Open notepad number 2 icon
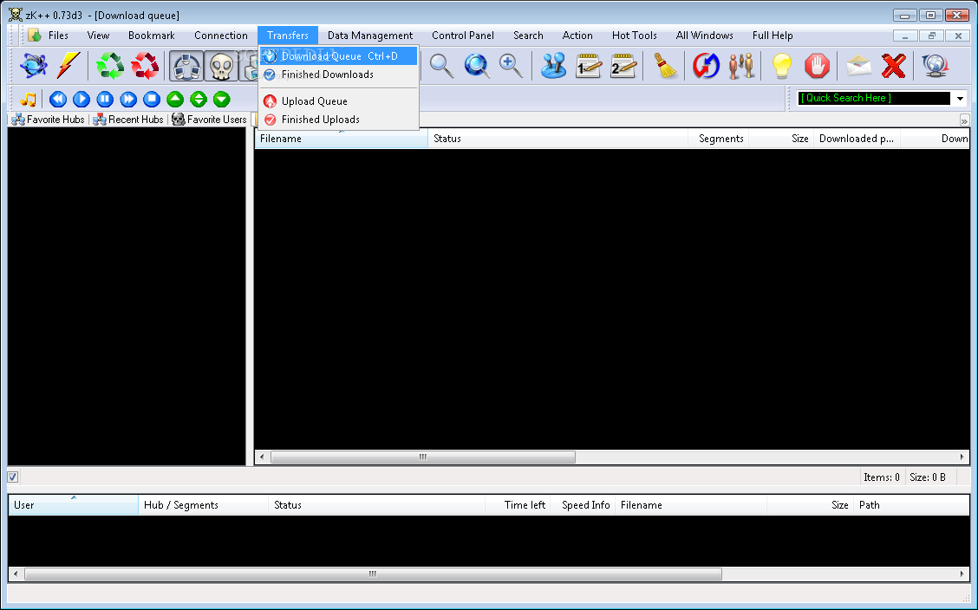978x610 pixels. 623,66
